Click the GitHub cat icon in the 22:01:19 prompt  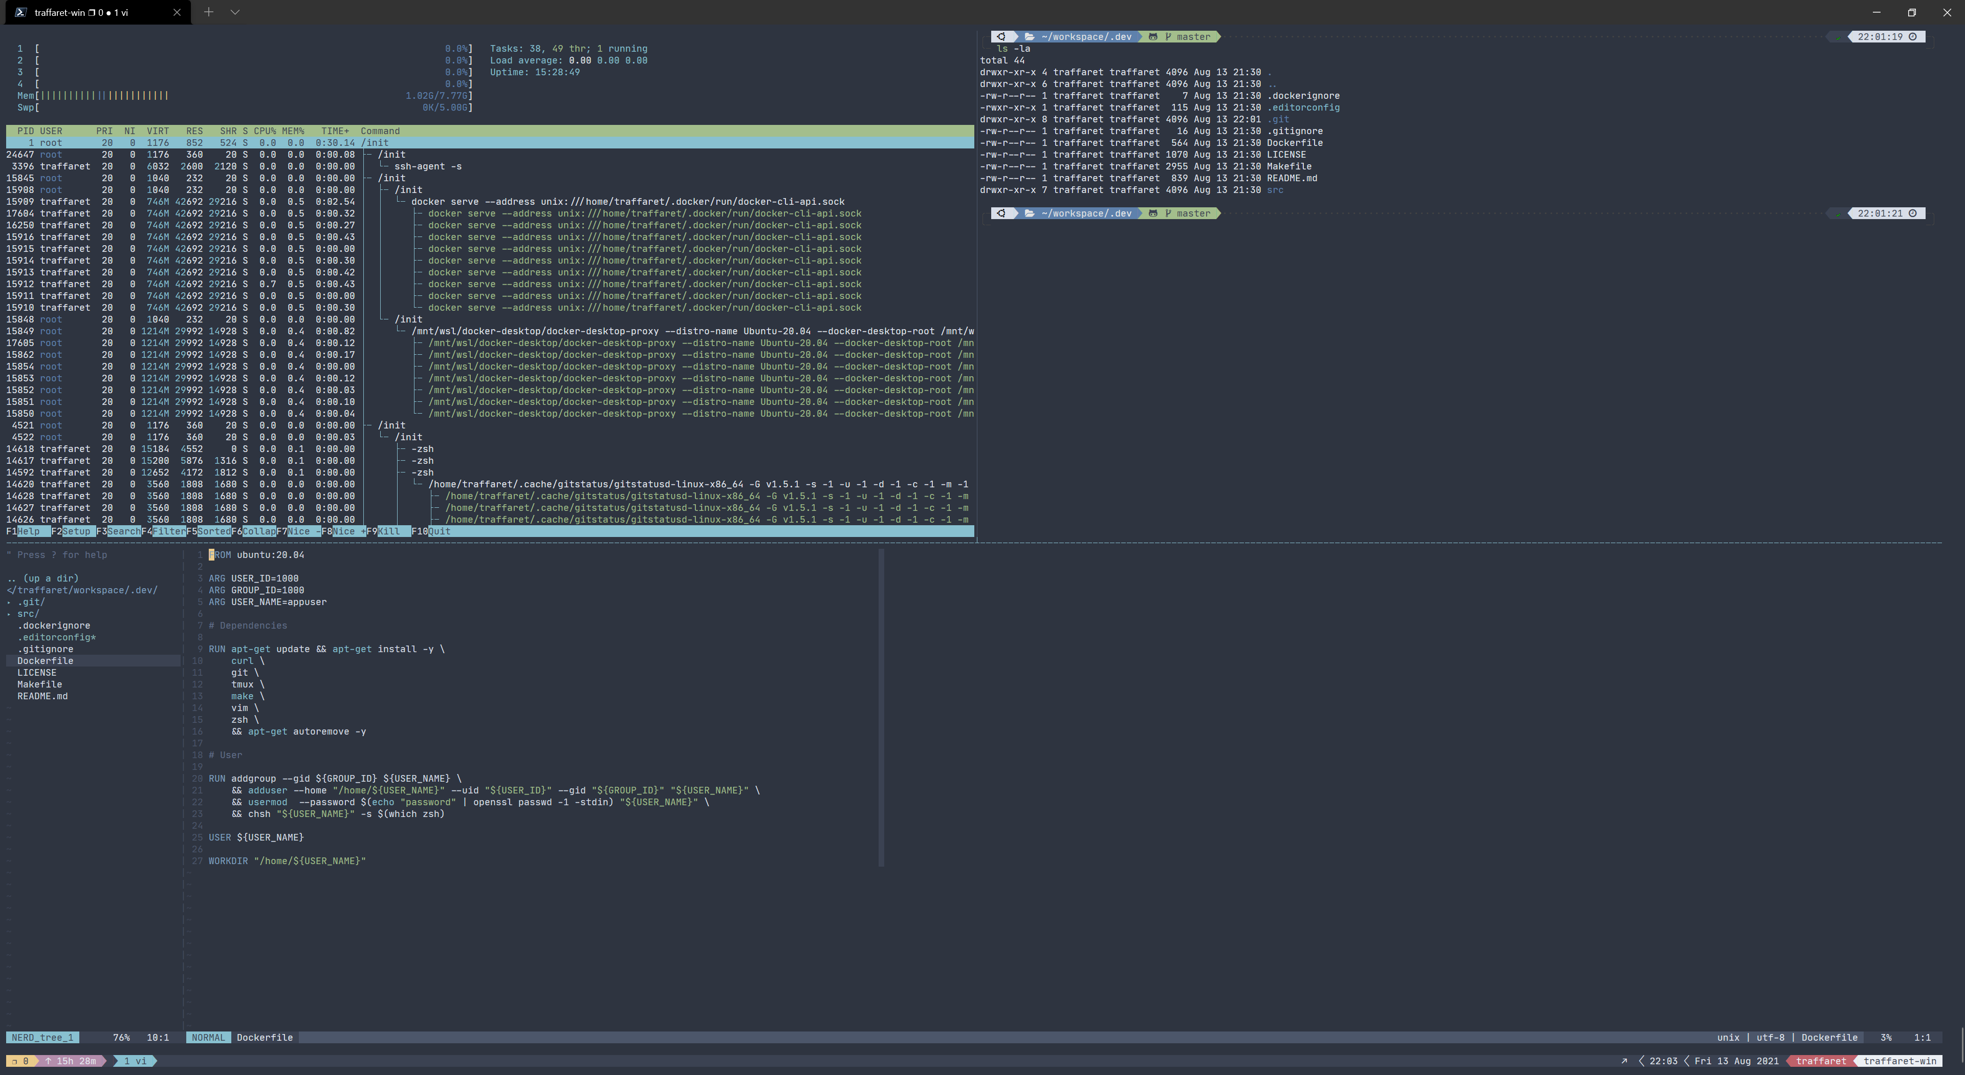tap(1152, 37)
